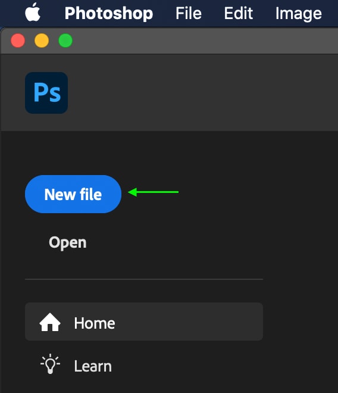Click the green arrow pointing at New file
338x393 pixels.
point(153,192)
